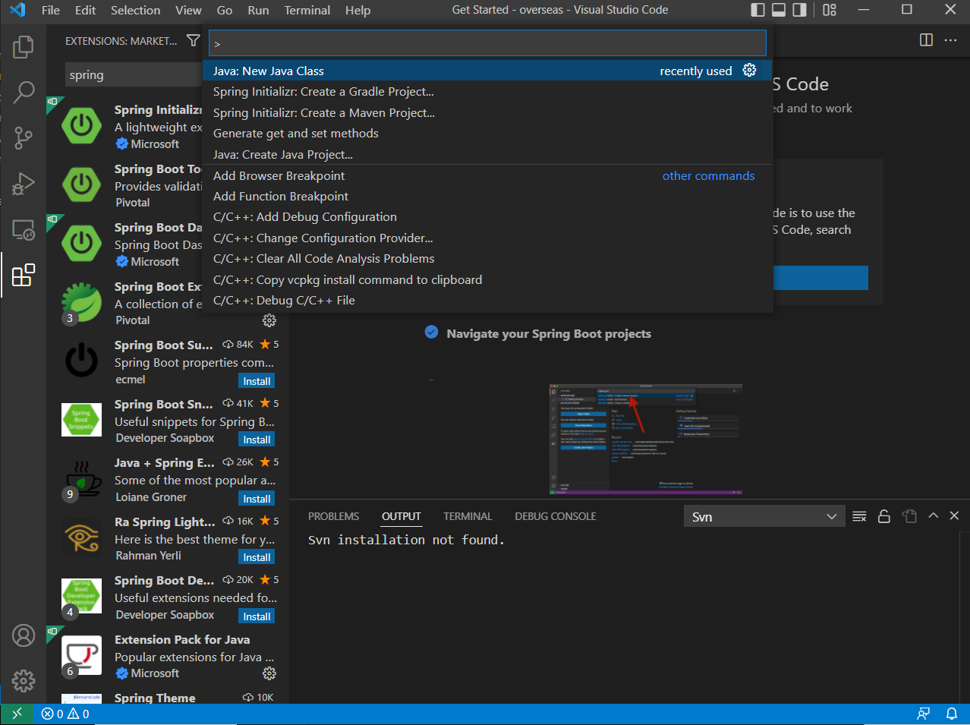Open the Extensions view icon

tap(24, 275)
